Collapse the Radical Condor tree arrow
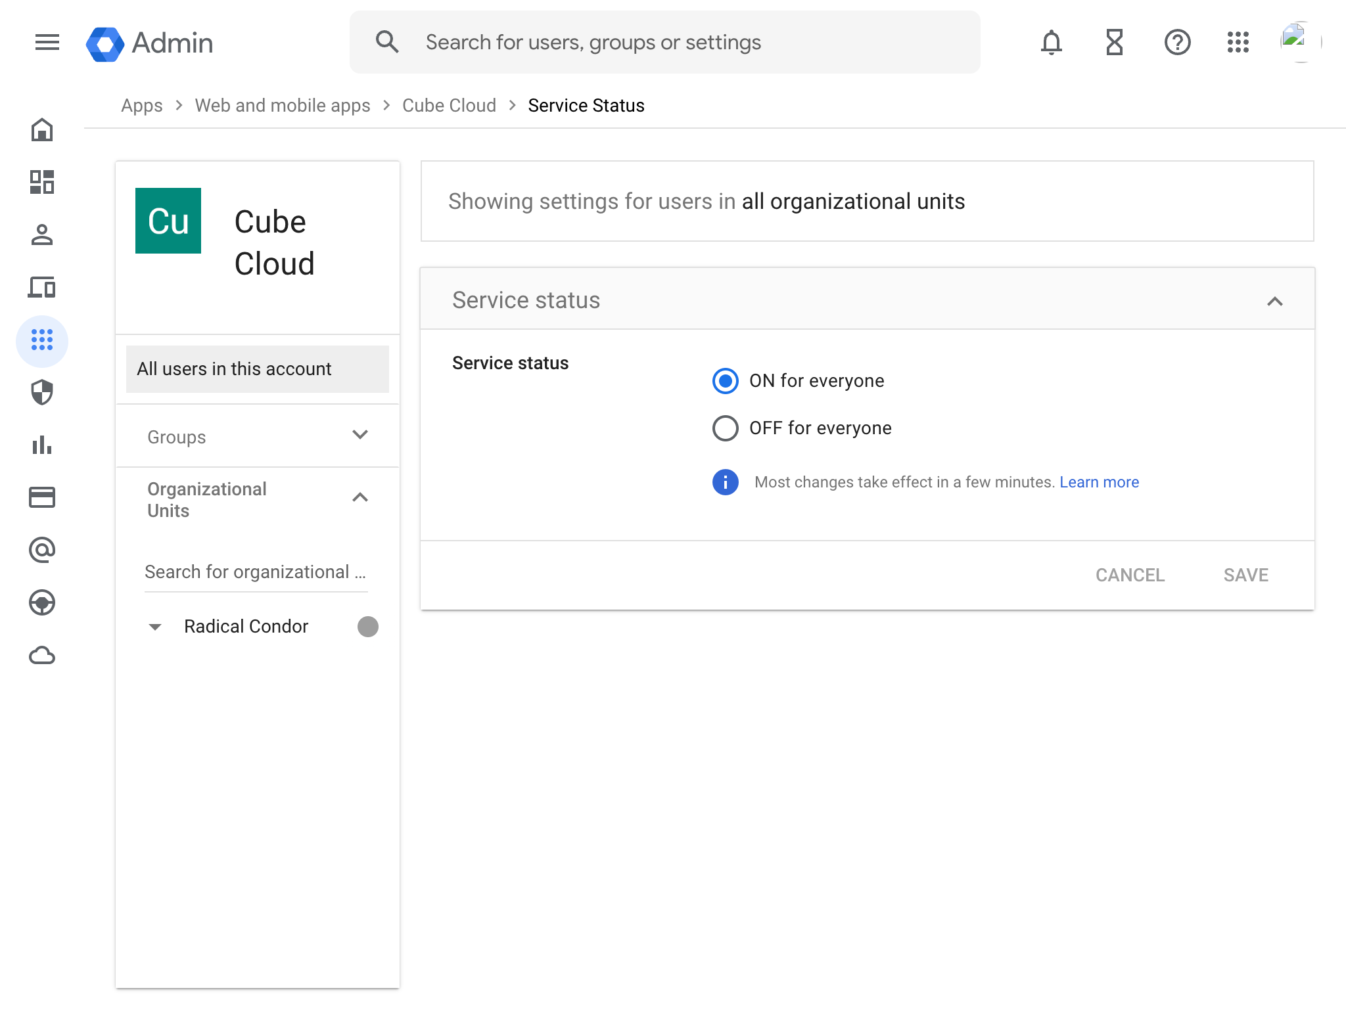 pyautogui.click(x=155, y=627)
